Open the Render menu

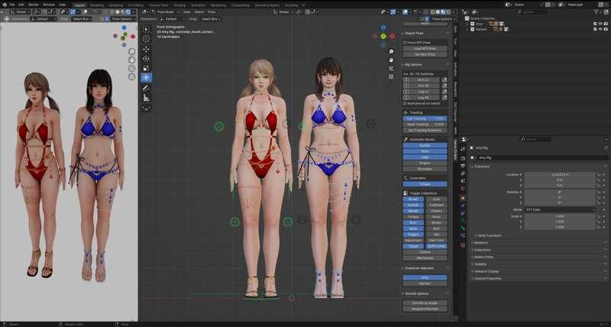[34, 5]
